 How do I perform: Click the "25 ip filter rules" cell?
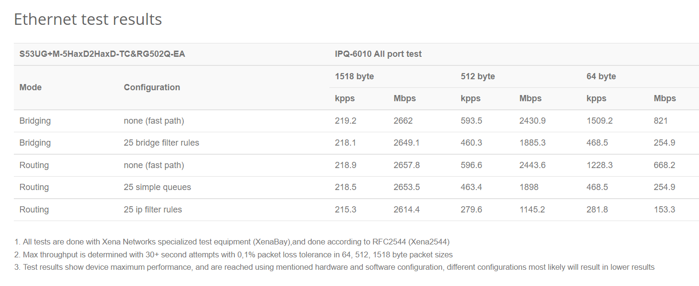pyautogui.click(x=153, y=210)
